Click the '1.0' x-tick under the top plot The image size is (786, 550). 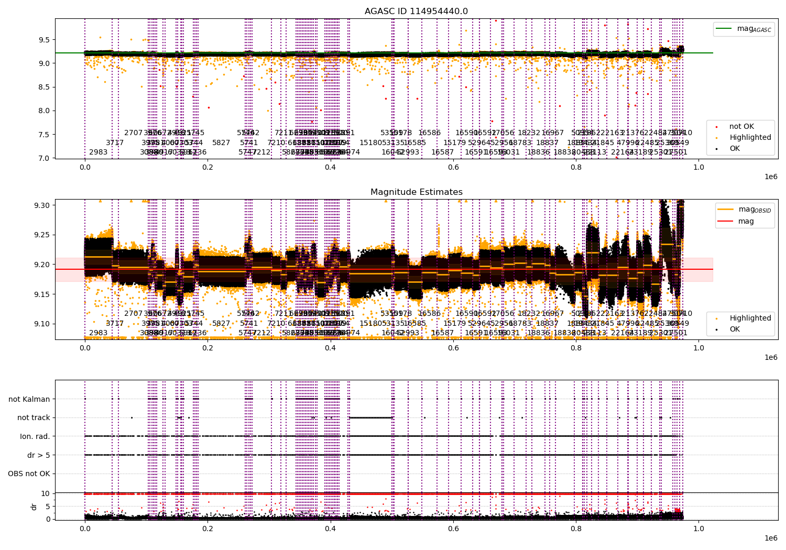(x=698, y=167)
